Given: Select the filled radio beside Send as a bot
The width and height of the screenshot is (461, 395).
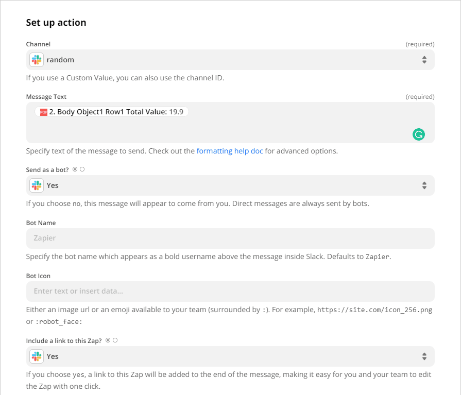Looking at the screenshot, I should [x=75, y=169].
